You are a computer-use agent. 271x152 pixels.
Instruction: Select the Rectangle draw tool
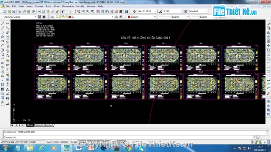click(3, 41)
